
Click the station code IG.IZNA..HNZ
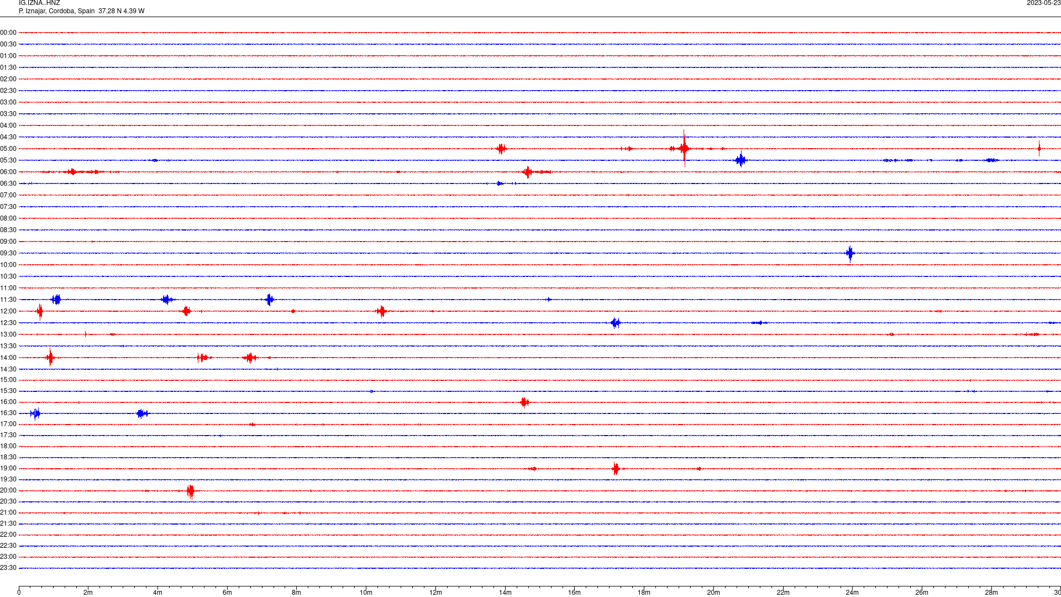[x=39, y=3]
